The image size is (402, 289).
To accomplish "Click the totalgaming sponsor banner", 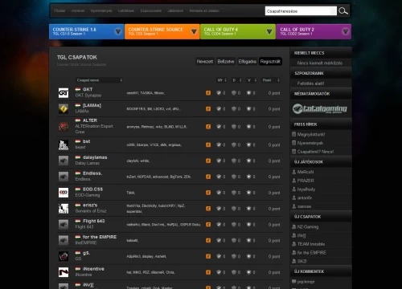I will [x=320, y=108].
